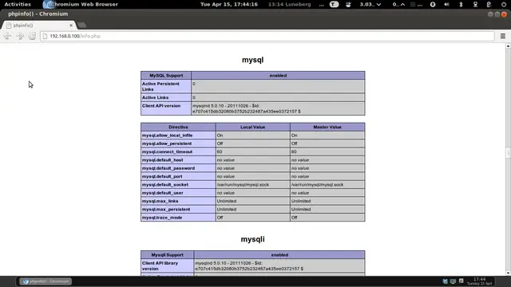Expand the 3.03 dropdown in the top bar
The width and height of the screenshot is (511, 287).
pos(370,4)
